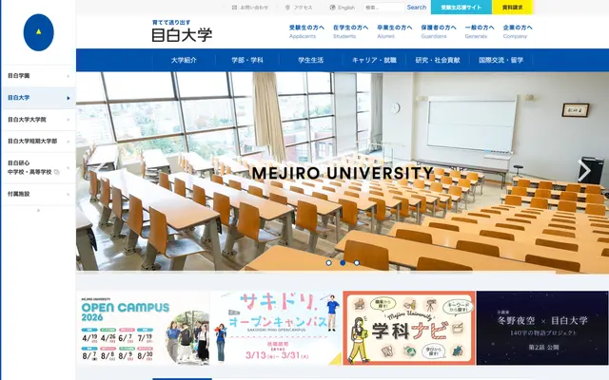Open the OPEN CAMPUS 2026 banner

coord(144,328)
